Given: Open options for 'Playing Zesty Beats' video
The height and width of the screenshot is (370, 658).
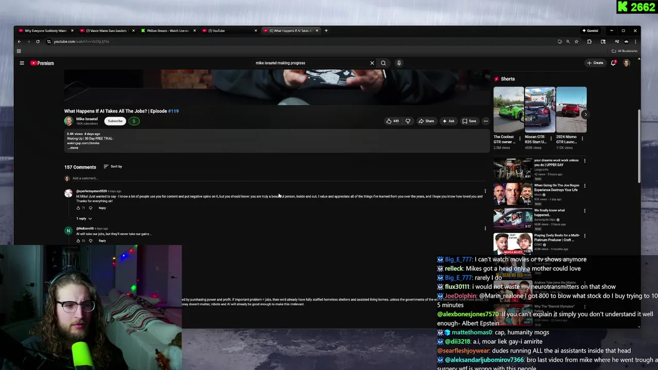Looking at the screenshot, I should 584,236.
